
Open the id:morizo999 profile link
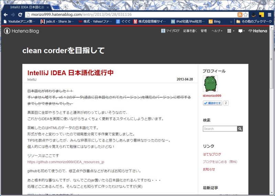coord(212,96)
